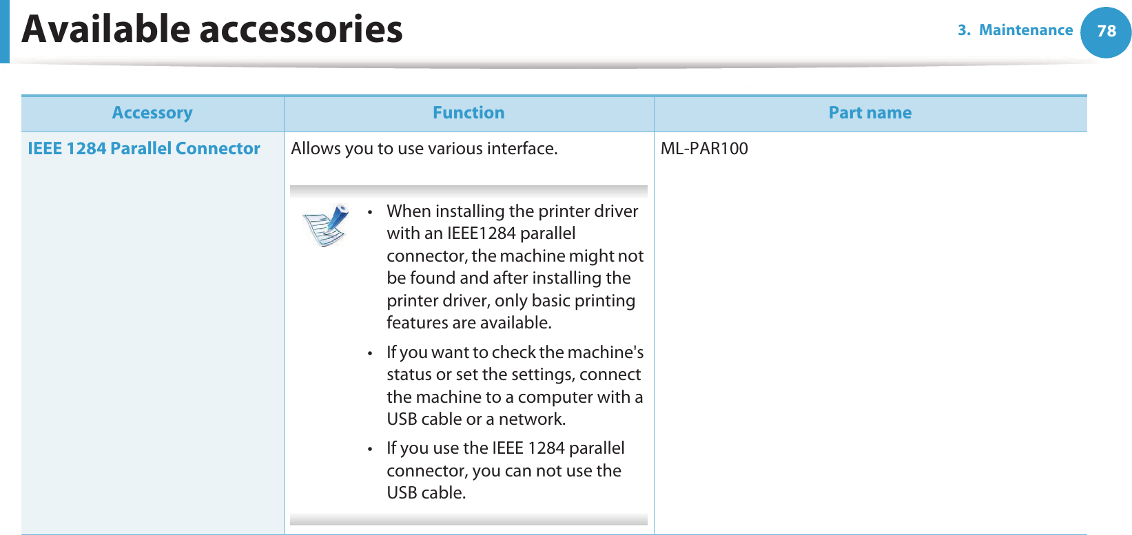Screen dimensions: 1132x535
Task: Open the 3. Maintenance chapter link
Action: (x=1015, y=30)
